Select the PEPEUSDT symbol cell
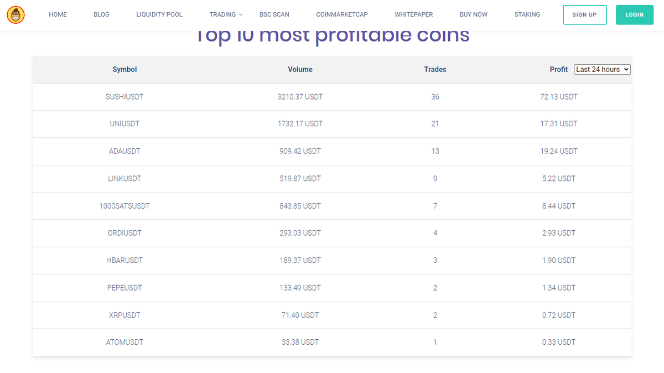Screen dimensions: 664x373 click(x=124, y=288)
